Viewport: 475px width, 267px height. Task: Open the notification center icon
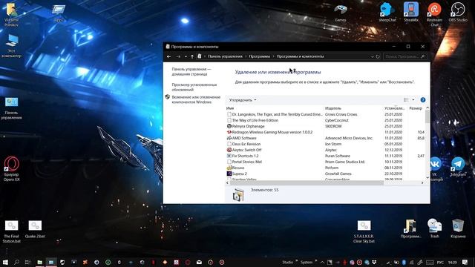(465, 262)
